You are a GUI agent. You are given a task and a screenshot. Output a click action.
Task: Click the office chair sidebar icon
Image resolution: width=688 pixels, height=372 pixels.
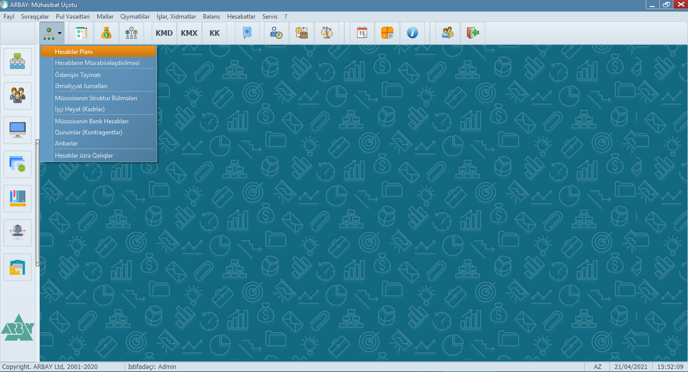[18, 233]
